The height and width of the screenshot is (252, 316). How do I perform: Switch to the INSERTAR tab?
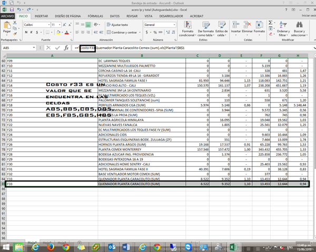(41, 16)
